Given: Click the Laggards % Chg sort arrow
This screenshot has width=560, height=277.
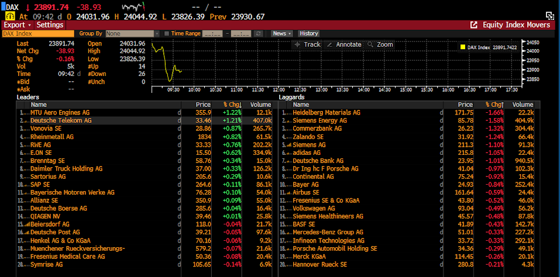Looking at the screenshot, I should (x=503, y=105).
